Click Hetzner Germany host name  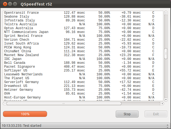18,90
